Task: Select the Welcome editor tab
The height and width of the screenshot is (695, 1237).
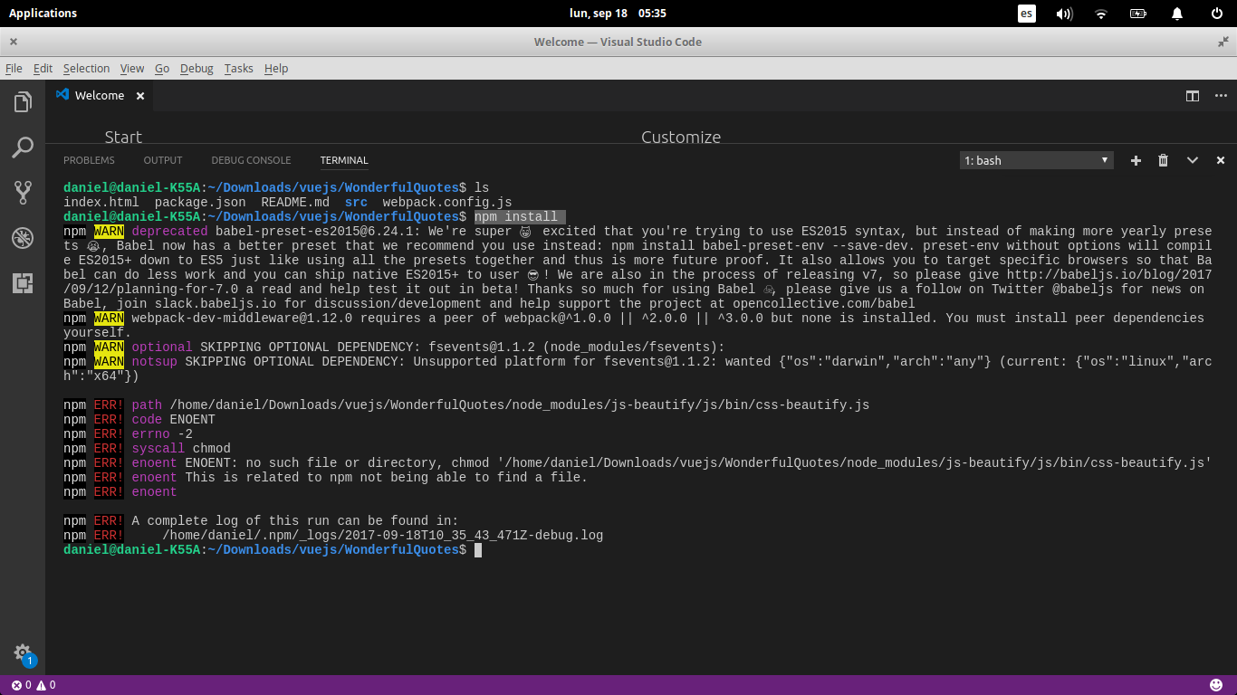Action: tap(100, 96)
